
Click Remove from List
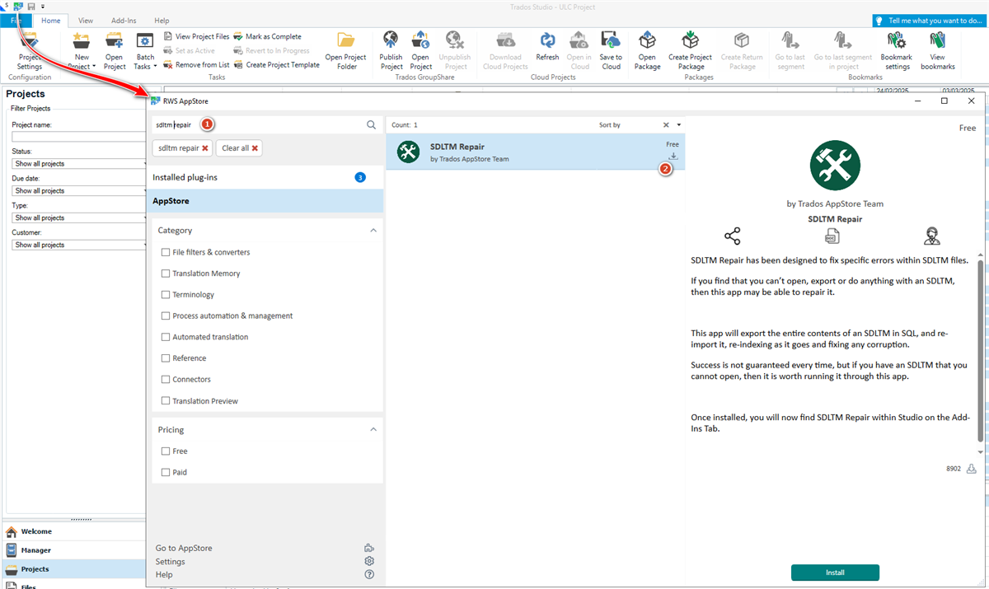tap(197, 64)
